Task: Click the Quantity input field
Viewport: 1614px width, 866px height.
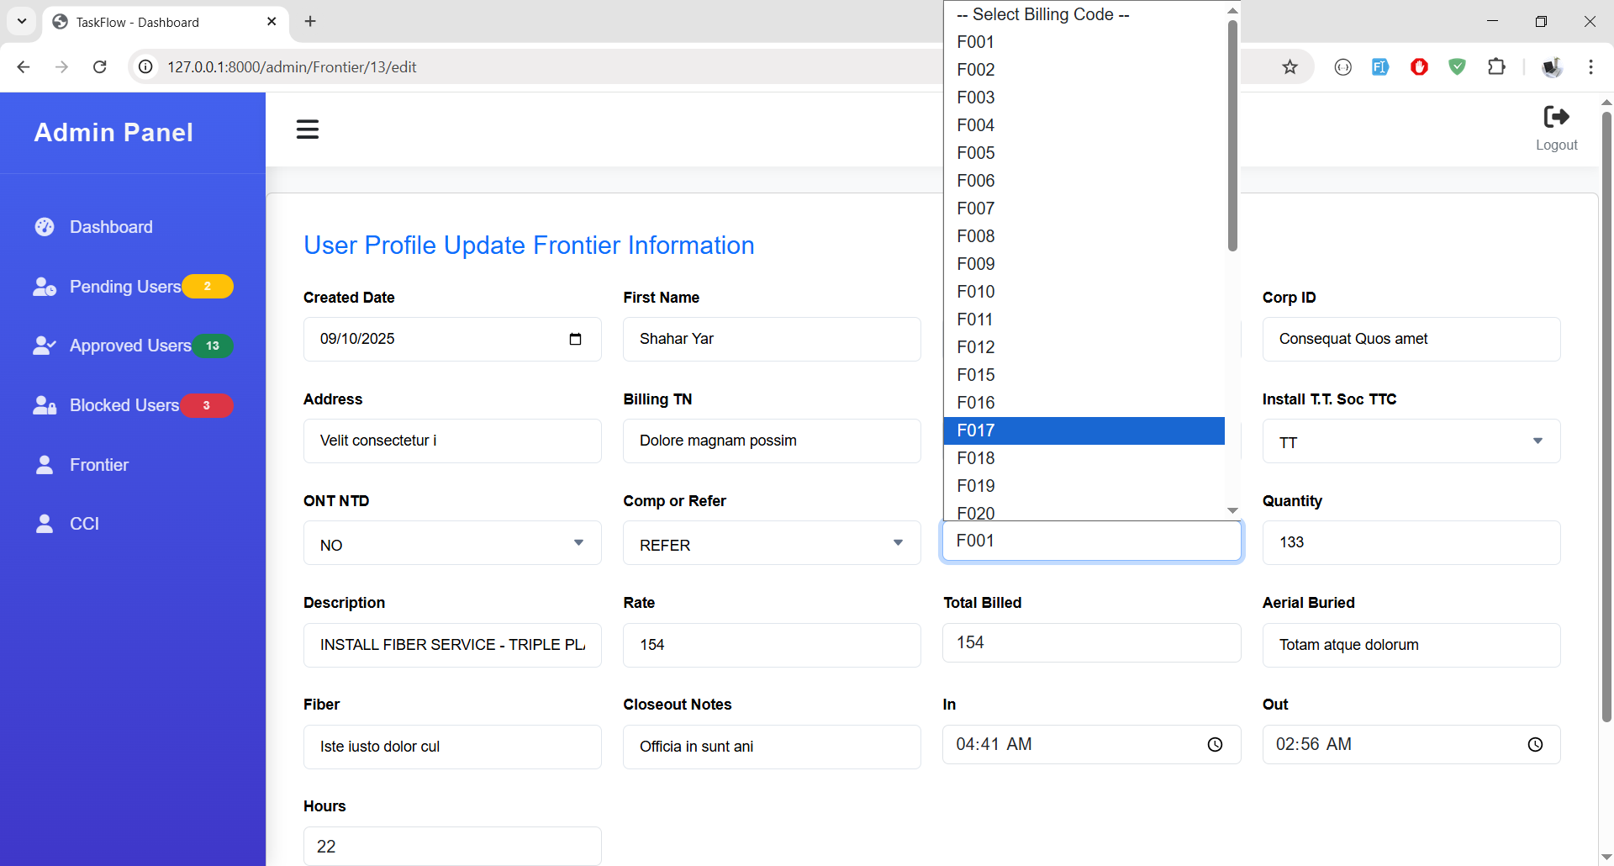Action: click(1411, 543)
